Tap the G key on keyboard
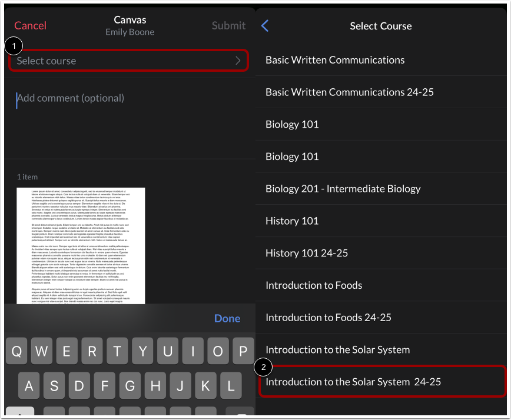 [130, 386]
